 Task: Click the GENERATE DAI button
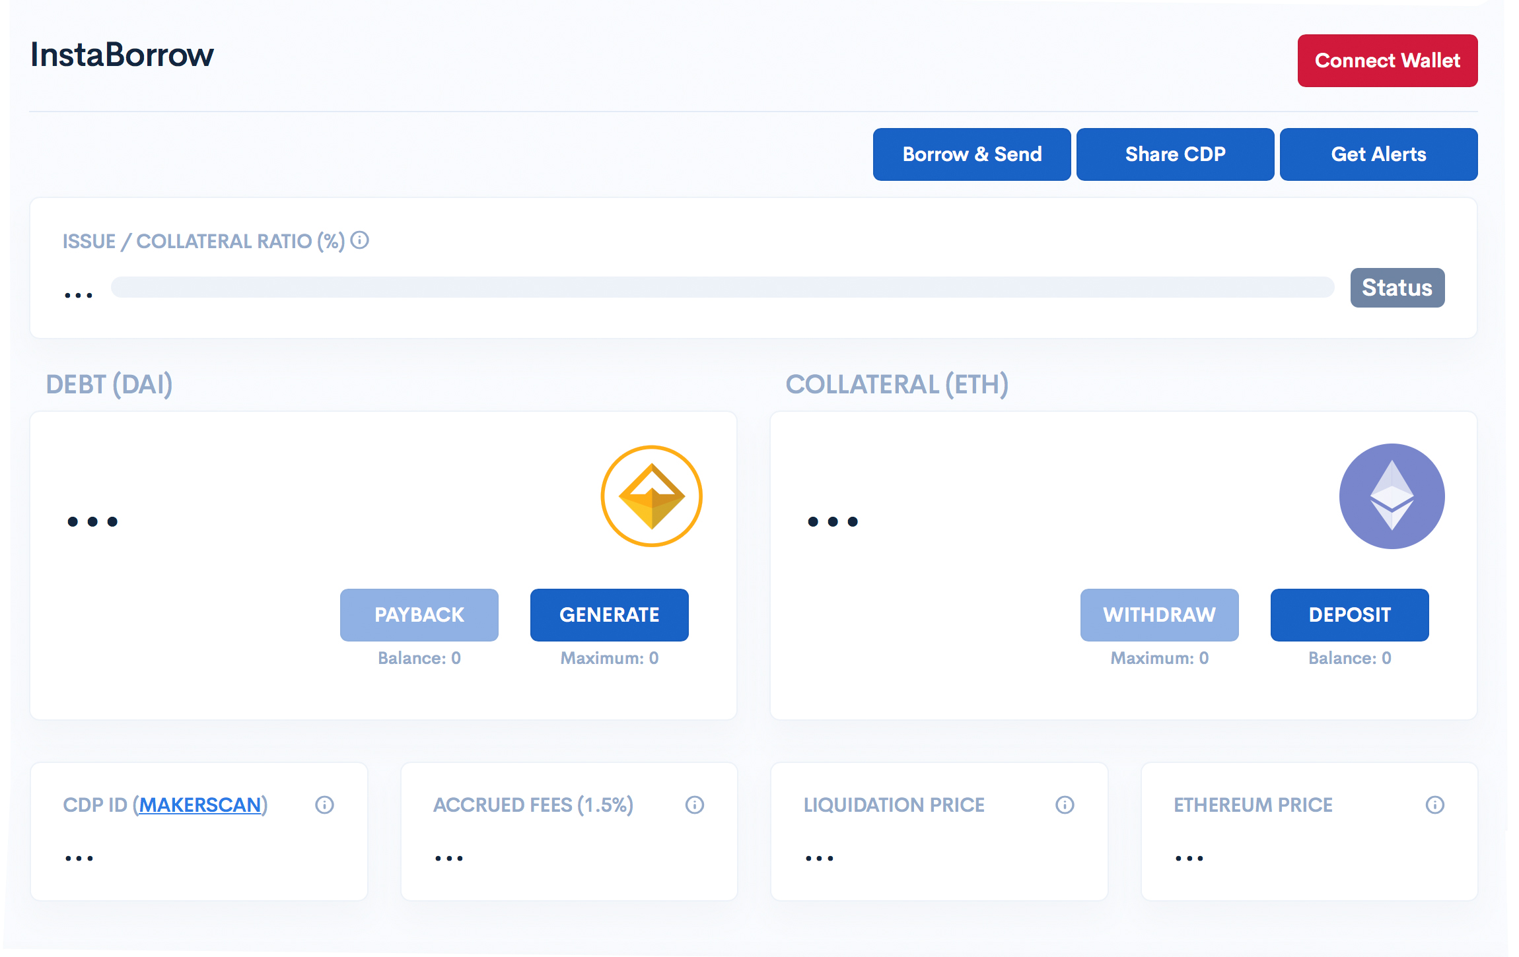609,615
